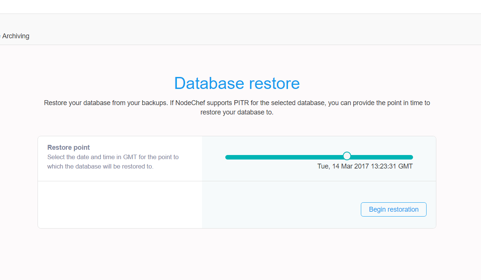Select the Restore point label
This screenshot has height=280, width=481.
pyautogui.click(x=69, y=148)
